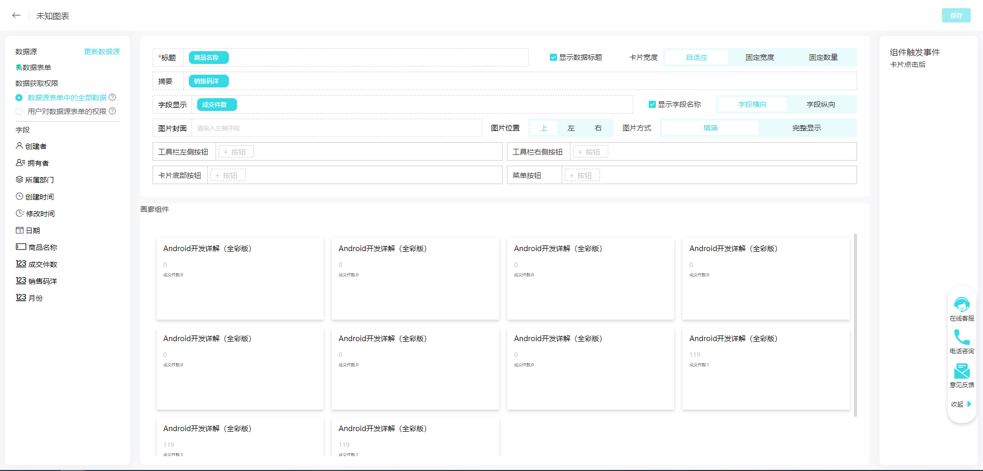Viewport: 983px width, 471px height.
Task: Click 销售码洋 field in field list
Action: pos(42,281)
